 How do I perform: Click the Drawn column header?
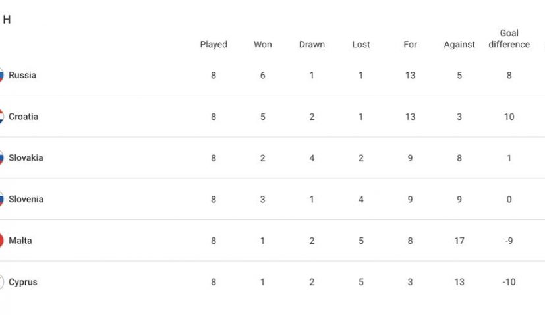coord(312,45)
